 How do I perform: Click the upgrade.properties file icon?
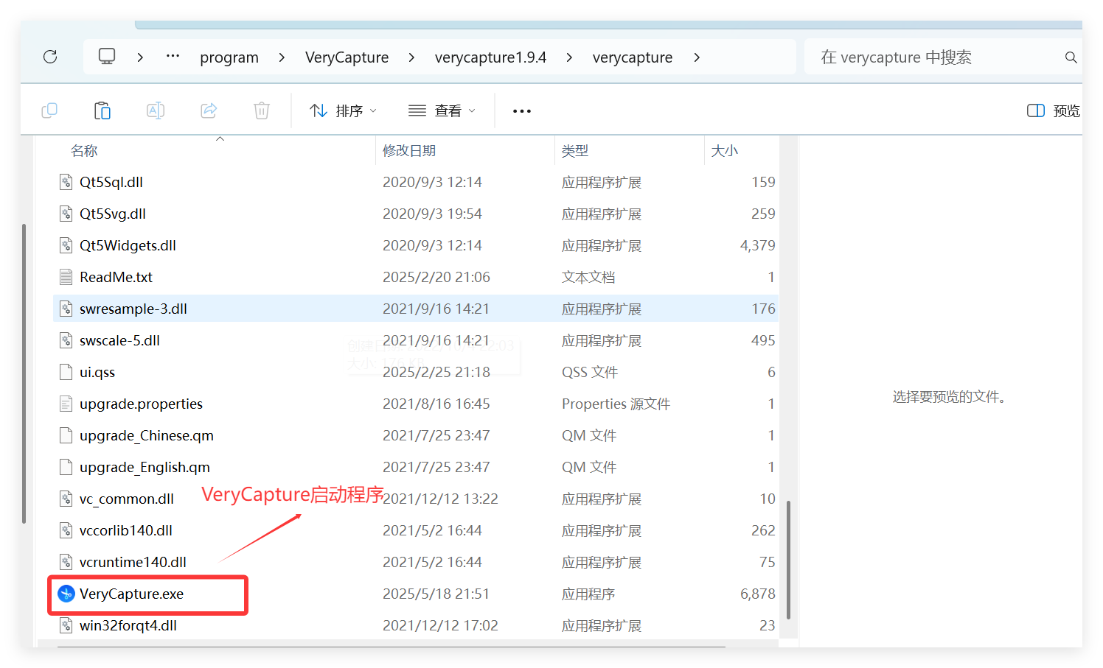[x=66, y=404]
